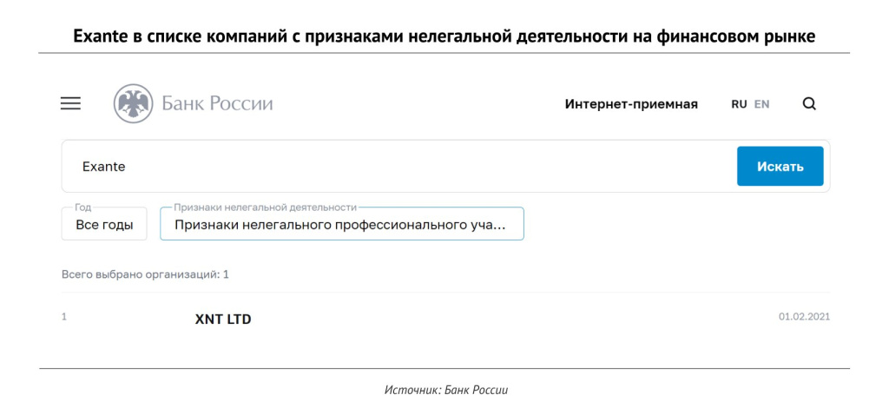The image size is (889, 408).
Task: Open the hamburger navigation menu
Action: (x=70, y=103)
